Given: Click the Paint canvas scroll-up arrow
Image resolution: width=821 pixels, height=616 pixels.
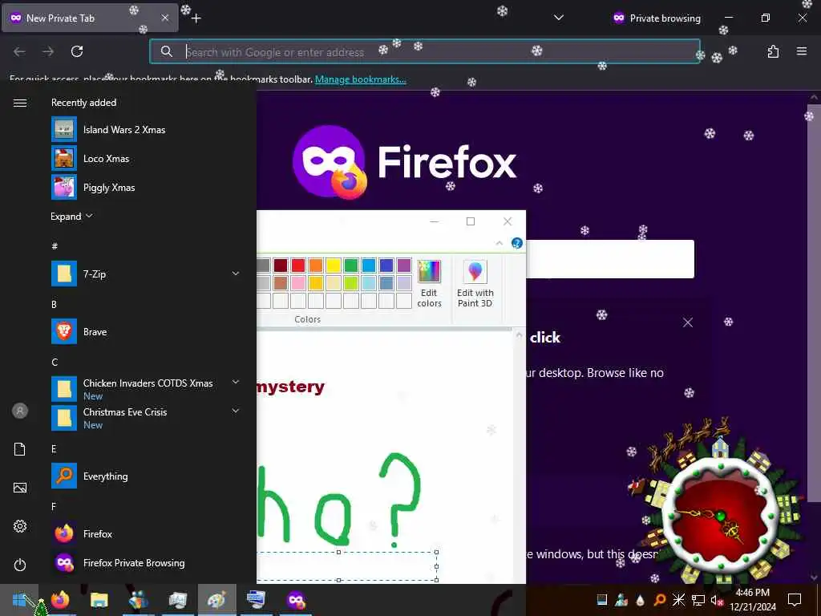Looking at the screenshot, I should [x=519, y=334].
